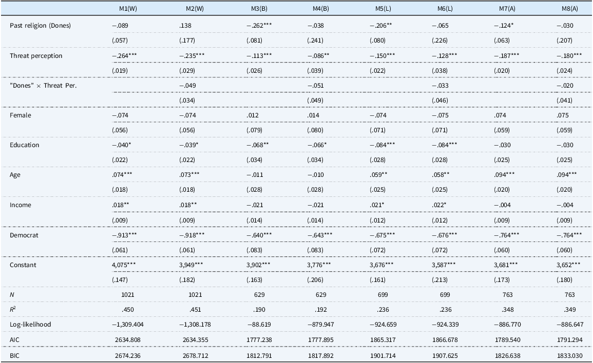The height and width of the screenshot is (363, 593).
Task: Click the Log-likelihood value −88.619
Action: click(x=254, y=325)
